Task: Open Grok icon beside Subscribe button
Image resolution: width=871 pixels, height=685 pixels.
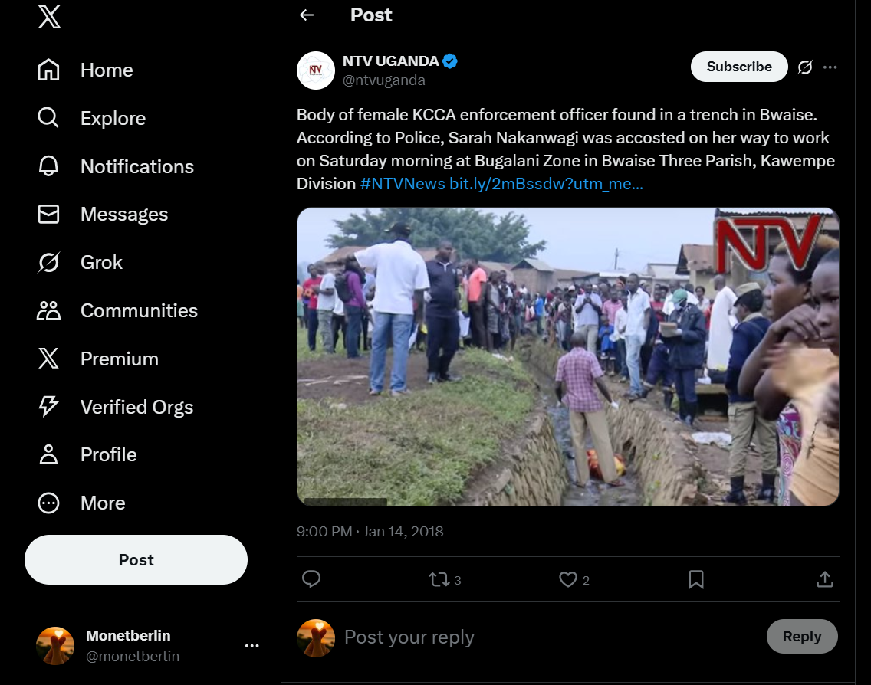Action: (804, 67)
